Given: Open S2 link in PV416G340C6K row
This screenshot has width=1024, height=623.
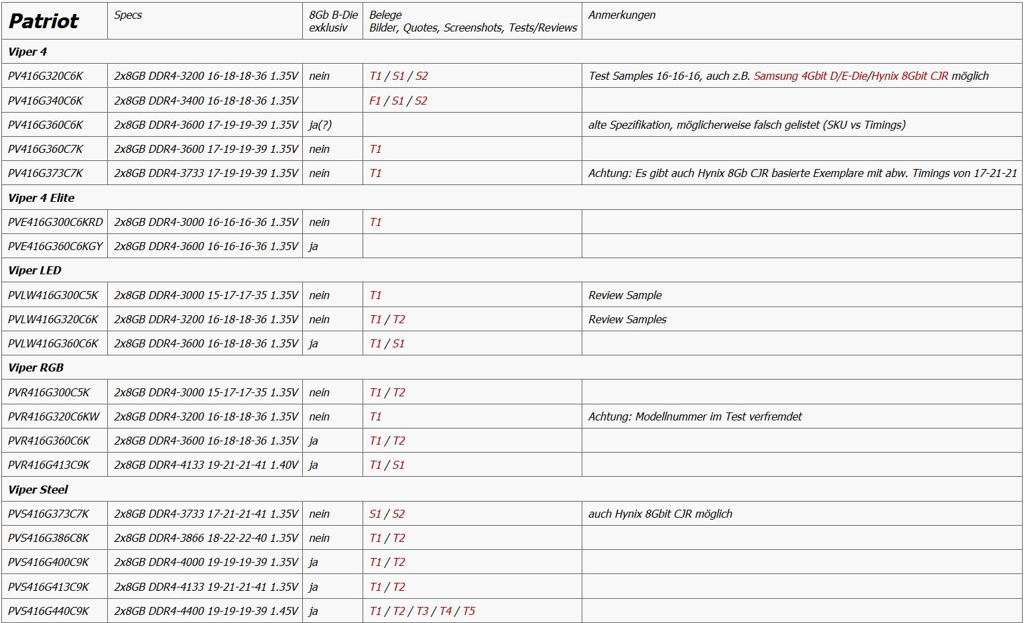Looking at the screenshot, I should click(x=421, y=101).
